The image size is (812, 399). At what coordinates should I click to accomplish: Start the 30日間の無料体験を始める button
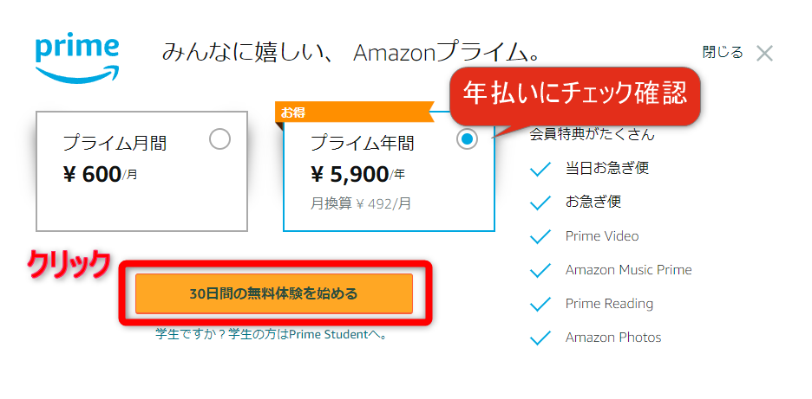(x=274, y=293)
